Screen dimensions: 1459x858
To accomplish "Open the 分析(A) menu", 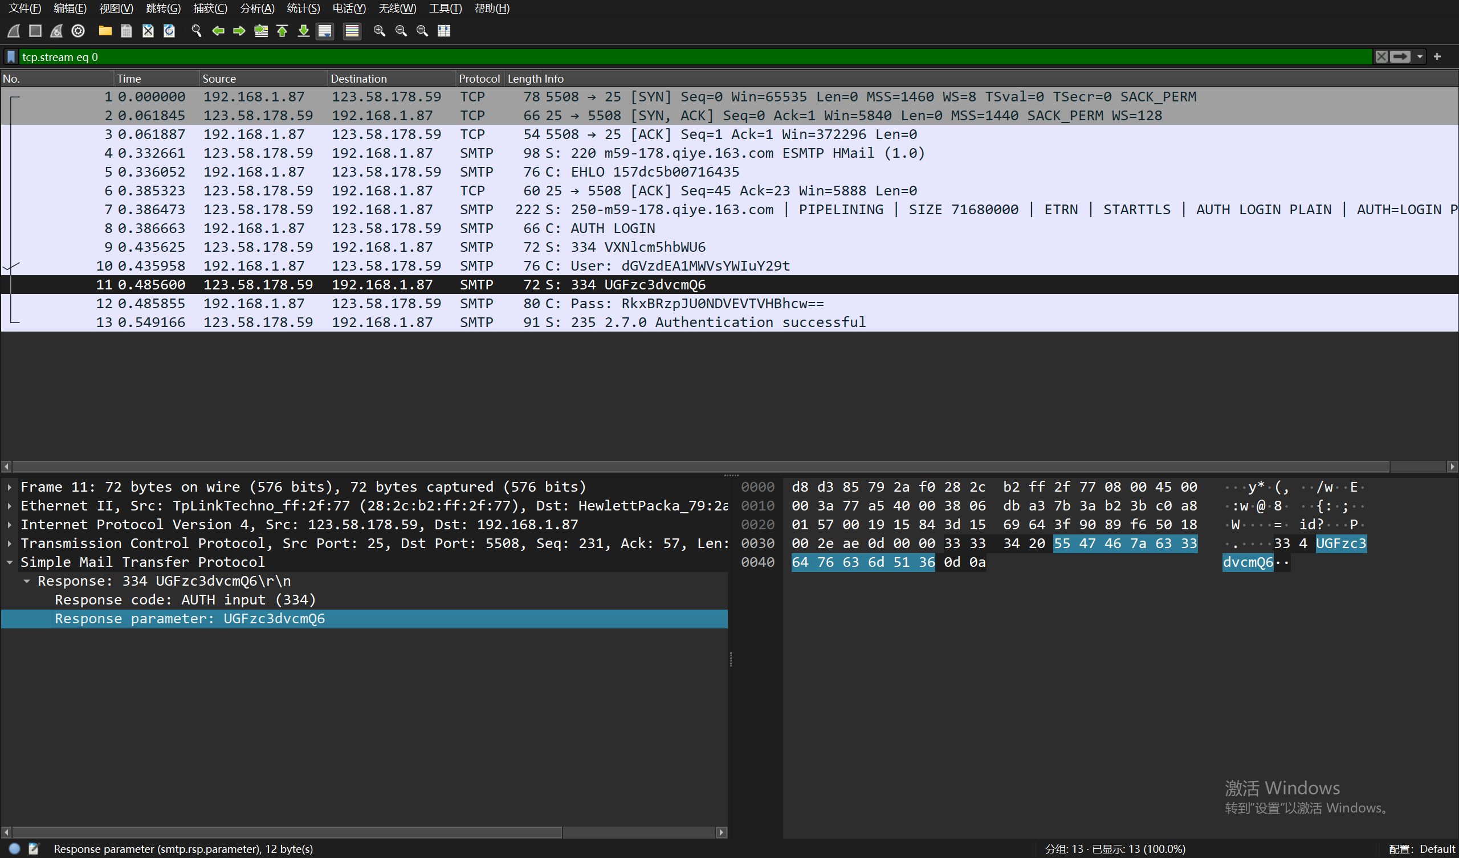I will [x=256, y=9].
